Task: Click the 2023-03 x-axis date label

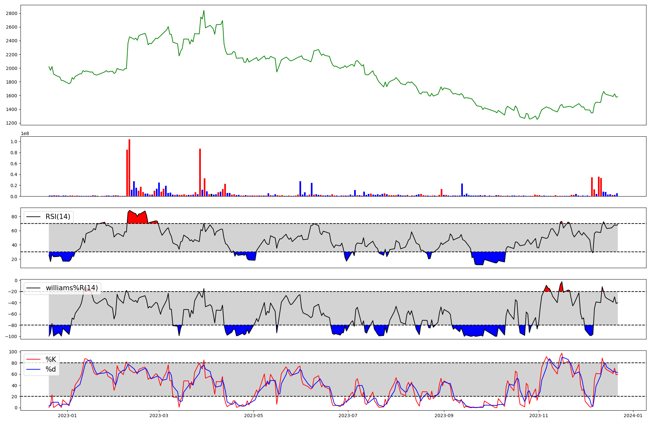Action: [x=159, y=416]
